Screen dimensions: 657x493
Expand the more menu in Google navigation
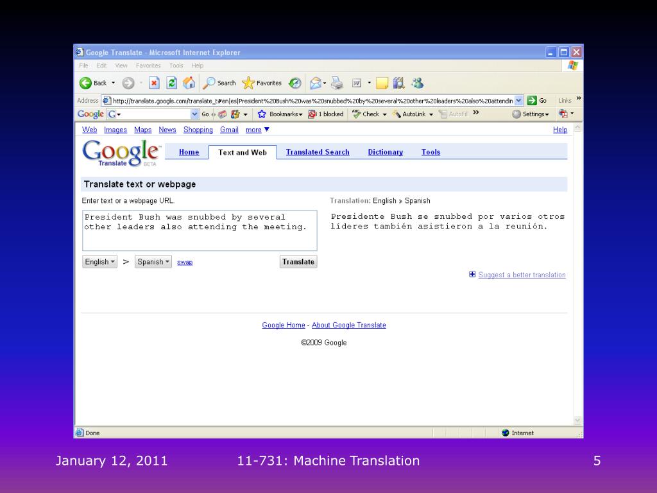pyautogui.click(x=257, y=130)
